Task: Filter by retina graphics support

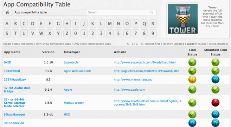Action: 218,44
